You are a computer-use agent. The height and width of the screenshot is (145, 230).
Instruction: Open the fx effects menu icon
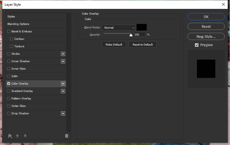point(10,136)
